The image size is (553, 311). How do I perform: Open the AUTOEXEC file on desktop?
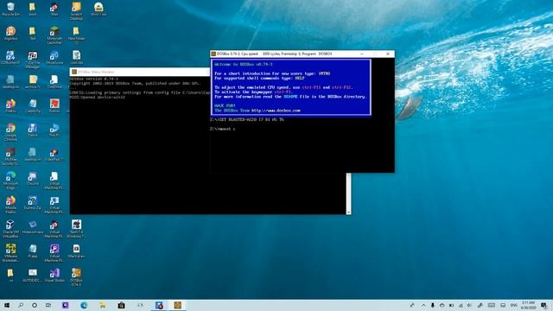point(33,275)
